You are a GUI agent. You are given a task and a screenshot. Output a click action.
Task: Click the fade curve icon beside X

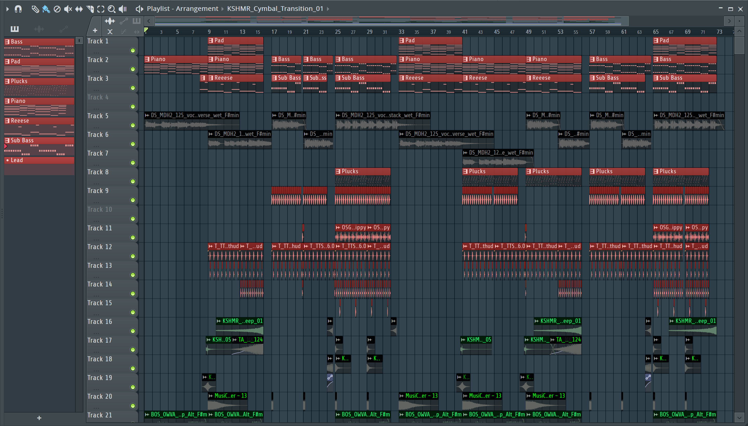123,32
